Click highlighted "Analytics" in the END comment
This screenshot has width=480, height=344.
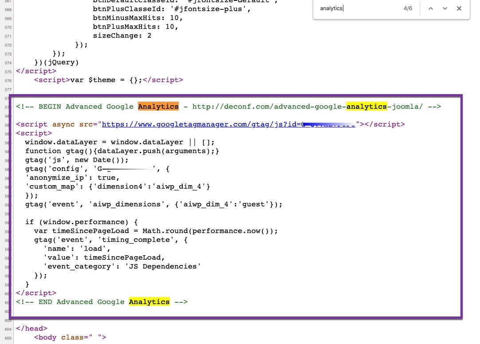(149, 302)
